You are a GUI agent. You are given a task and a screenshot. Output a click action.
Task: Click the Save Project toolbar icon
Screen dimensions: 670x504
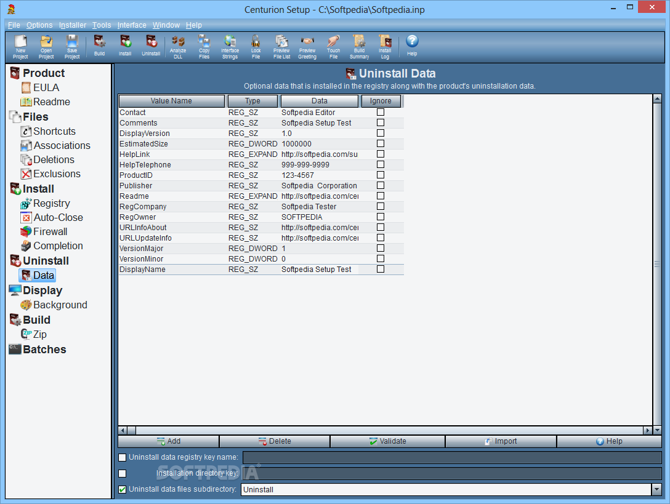click(x=72, y=47)
